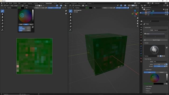Click zoom magnifier in image editor
The width and height of the screenshot is (169, 95).
[x=66, y=11]
